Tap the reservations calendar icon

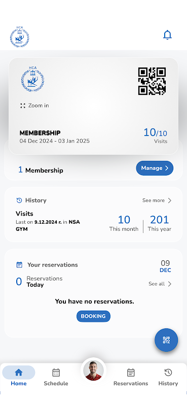19,265
